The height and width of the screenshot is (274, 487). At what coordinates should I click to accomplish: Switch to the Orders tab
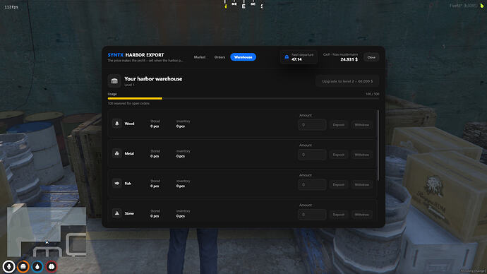coord(220,57)
